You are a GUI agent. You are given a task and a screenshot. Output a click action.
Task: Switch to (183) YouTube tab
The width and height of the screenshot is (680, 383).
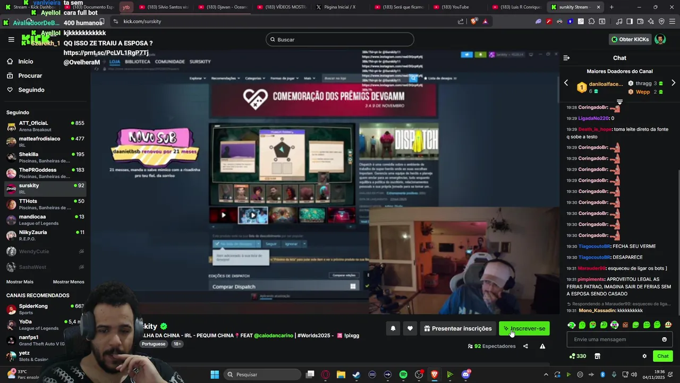[456, 7]
